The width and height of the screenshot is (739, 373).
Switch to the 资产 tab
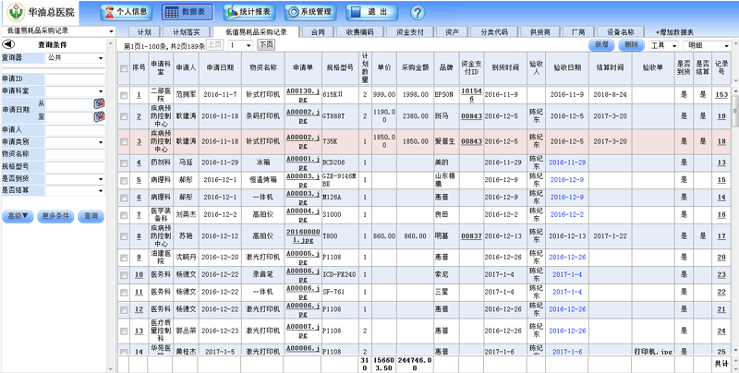tap(452, 32)
